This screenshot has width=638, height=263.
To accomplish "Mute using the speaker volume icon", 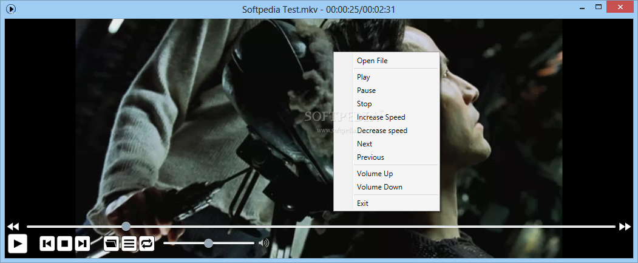I will [263, 243].
